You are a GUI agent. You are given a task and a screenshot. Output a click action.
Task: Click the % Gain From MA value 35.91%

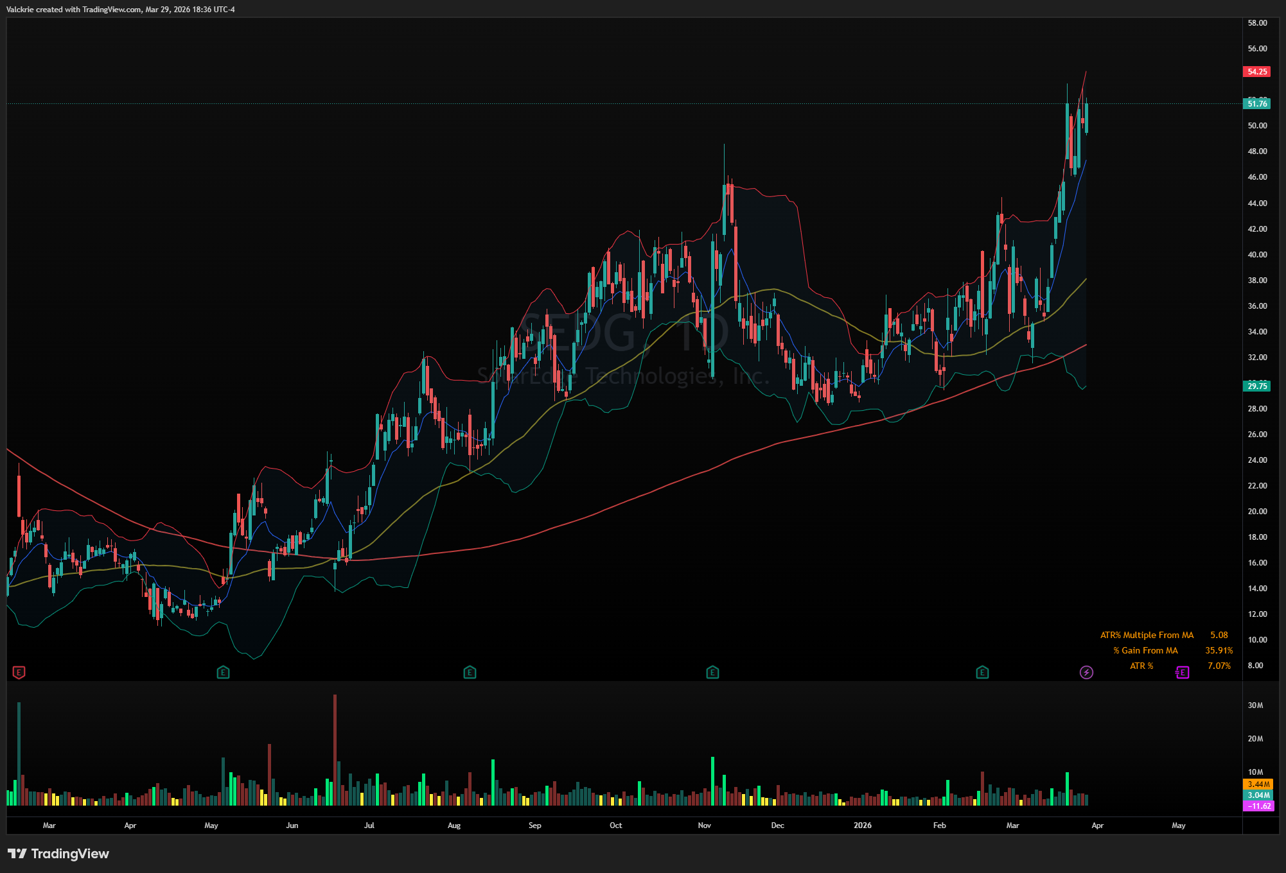pyautogui.click(x=1219, y=650)
